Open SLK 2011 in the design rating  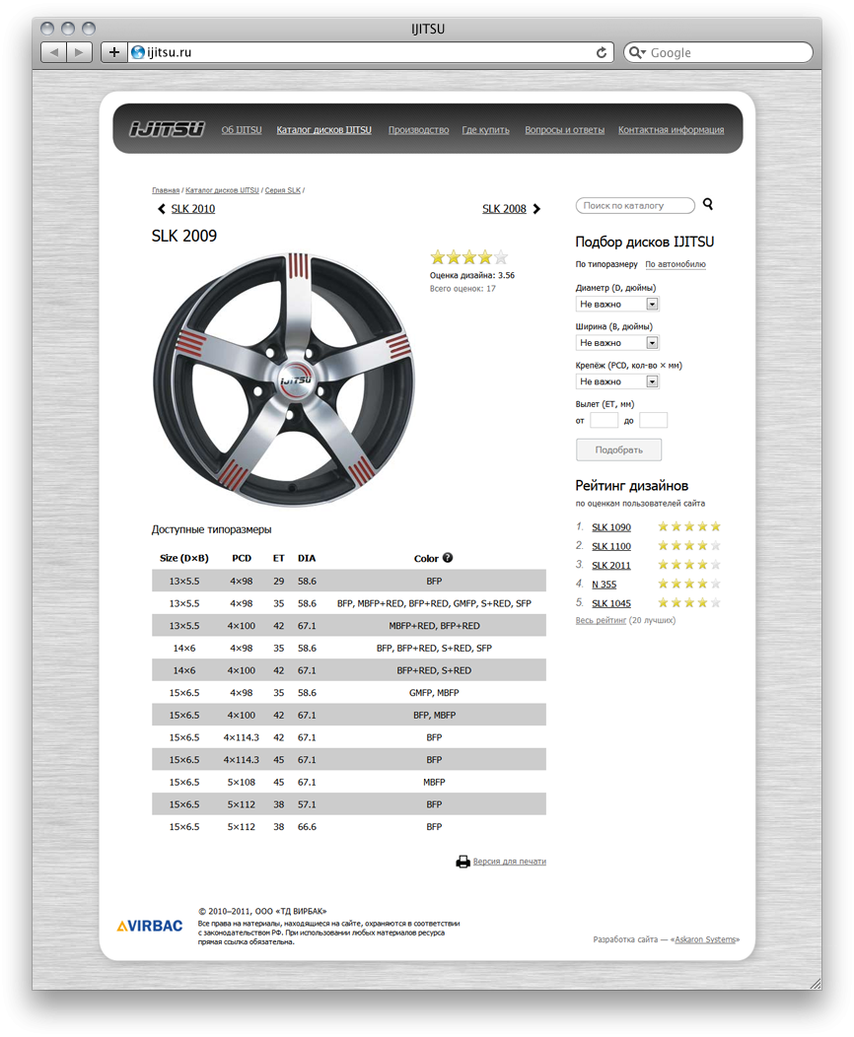coord(611,566)
